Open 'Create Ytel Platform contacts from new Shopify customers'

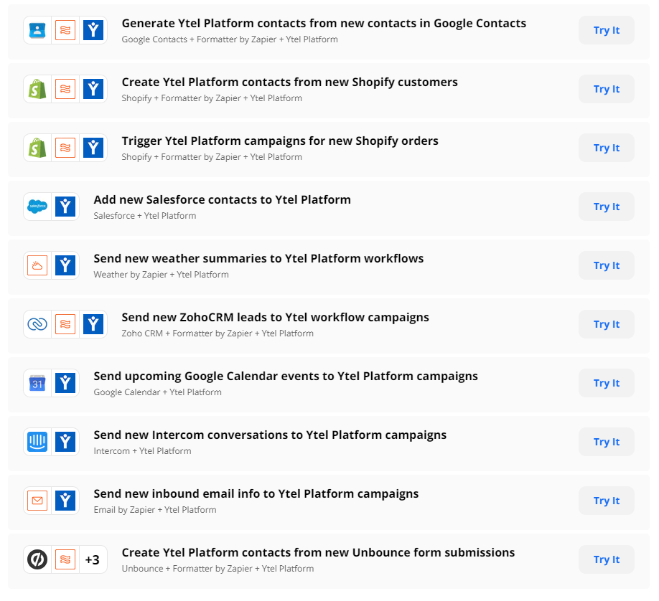pyautogui.click(x=289, y=82)
